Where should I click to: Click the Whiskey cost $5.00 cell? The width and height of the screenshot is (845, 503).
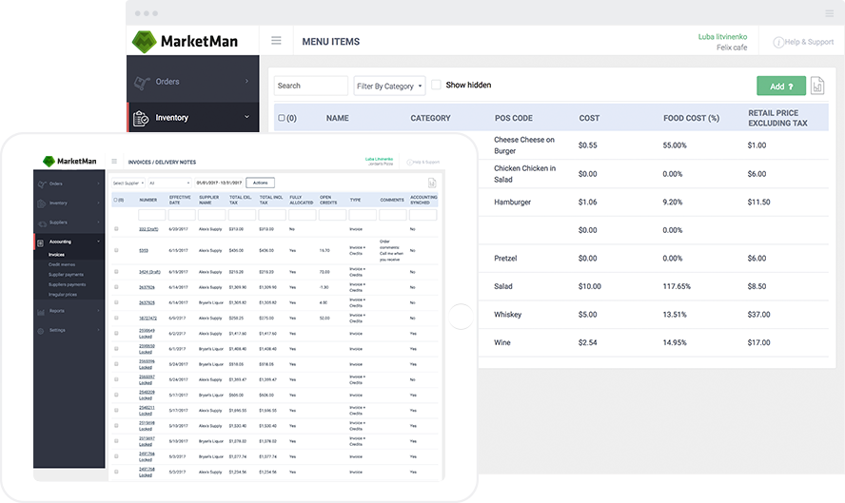[x=587, y=315]
